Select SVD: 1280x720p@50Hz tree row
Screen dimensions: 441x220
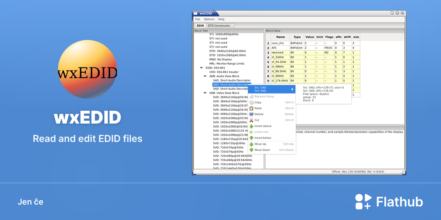click(x=228, y=143)
